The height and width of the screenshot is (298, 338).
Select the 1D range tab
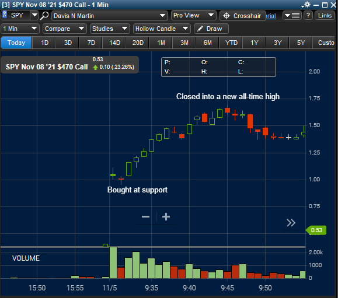pyautogui.click(x=44, y=43)
